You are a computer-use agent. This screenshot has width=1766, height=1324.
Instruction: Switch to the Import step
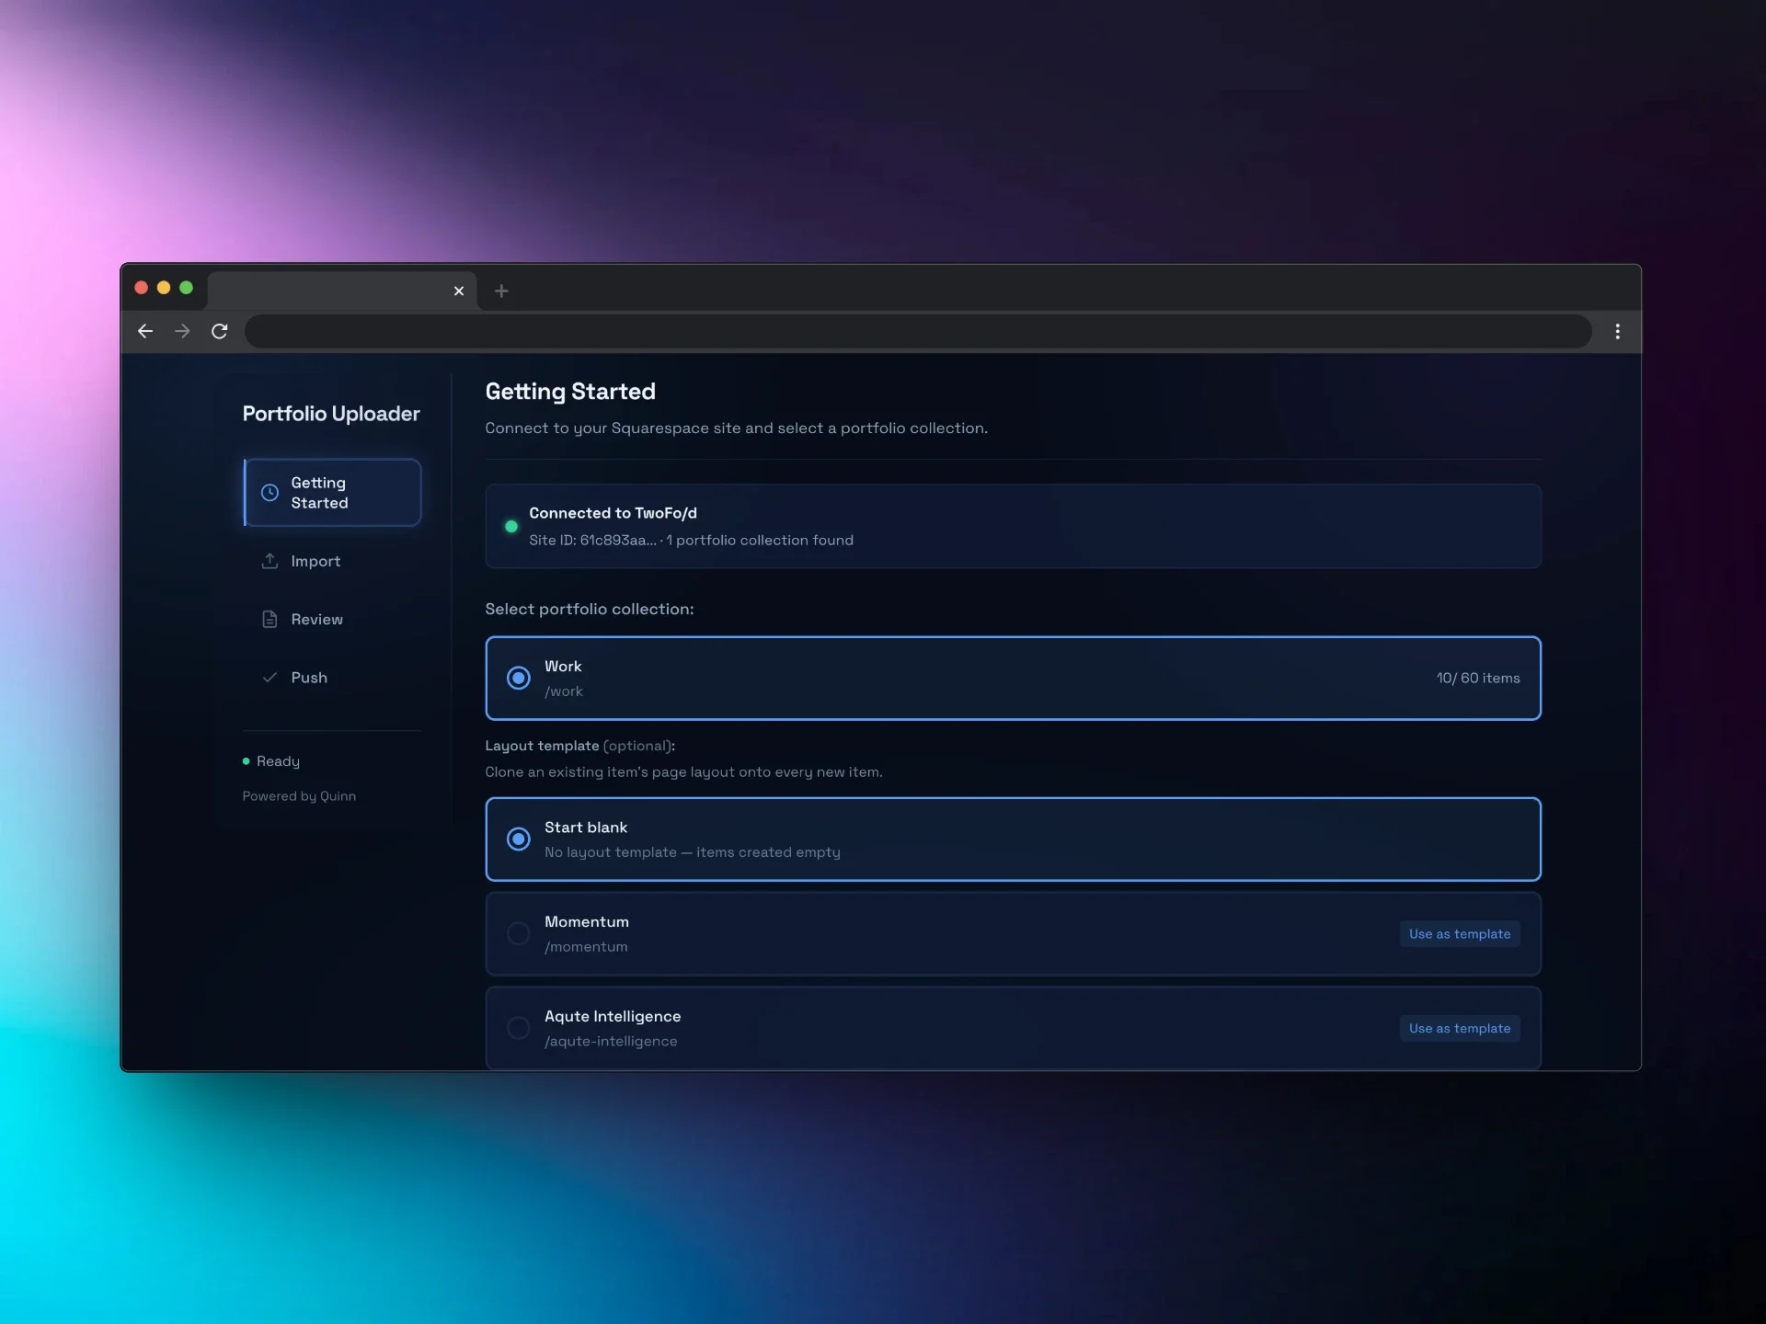click(315, 561)
